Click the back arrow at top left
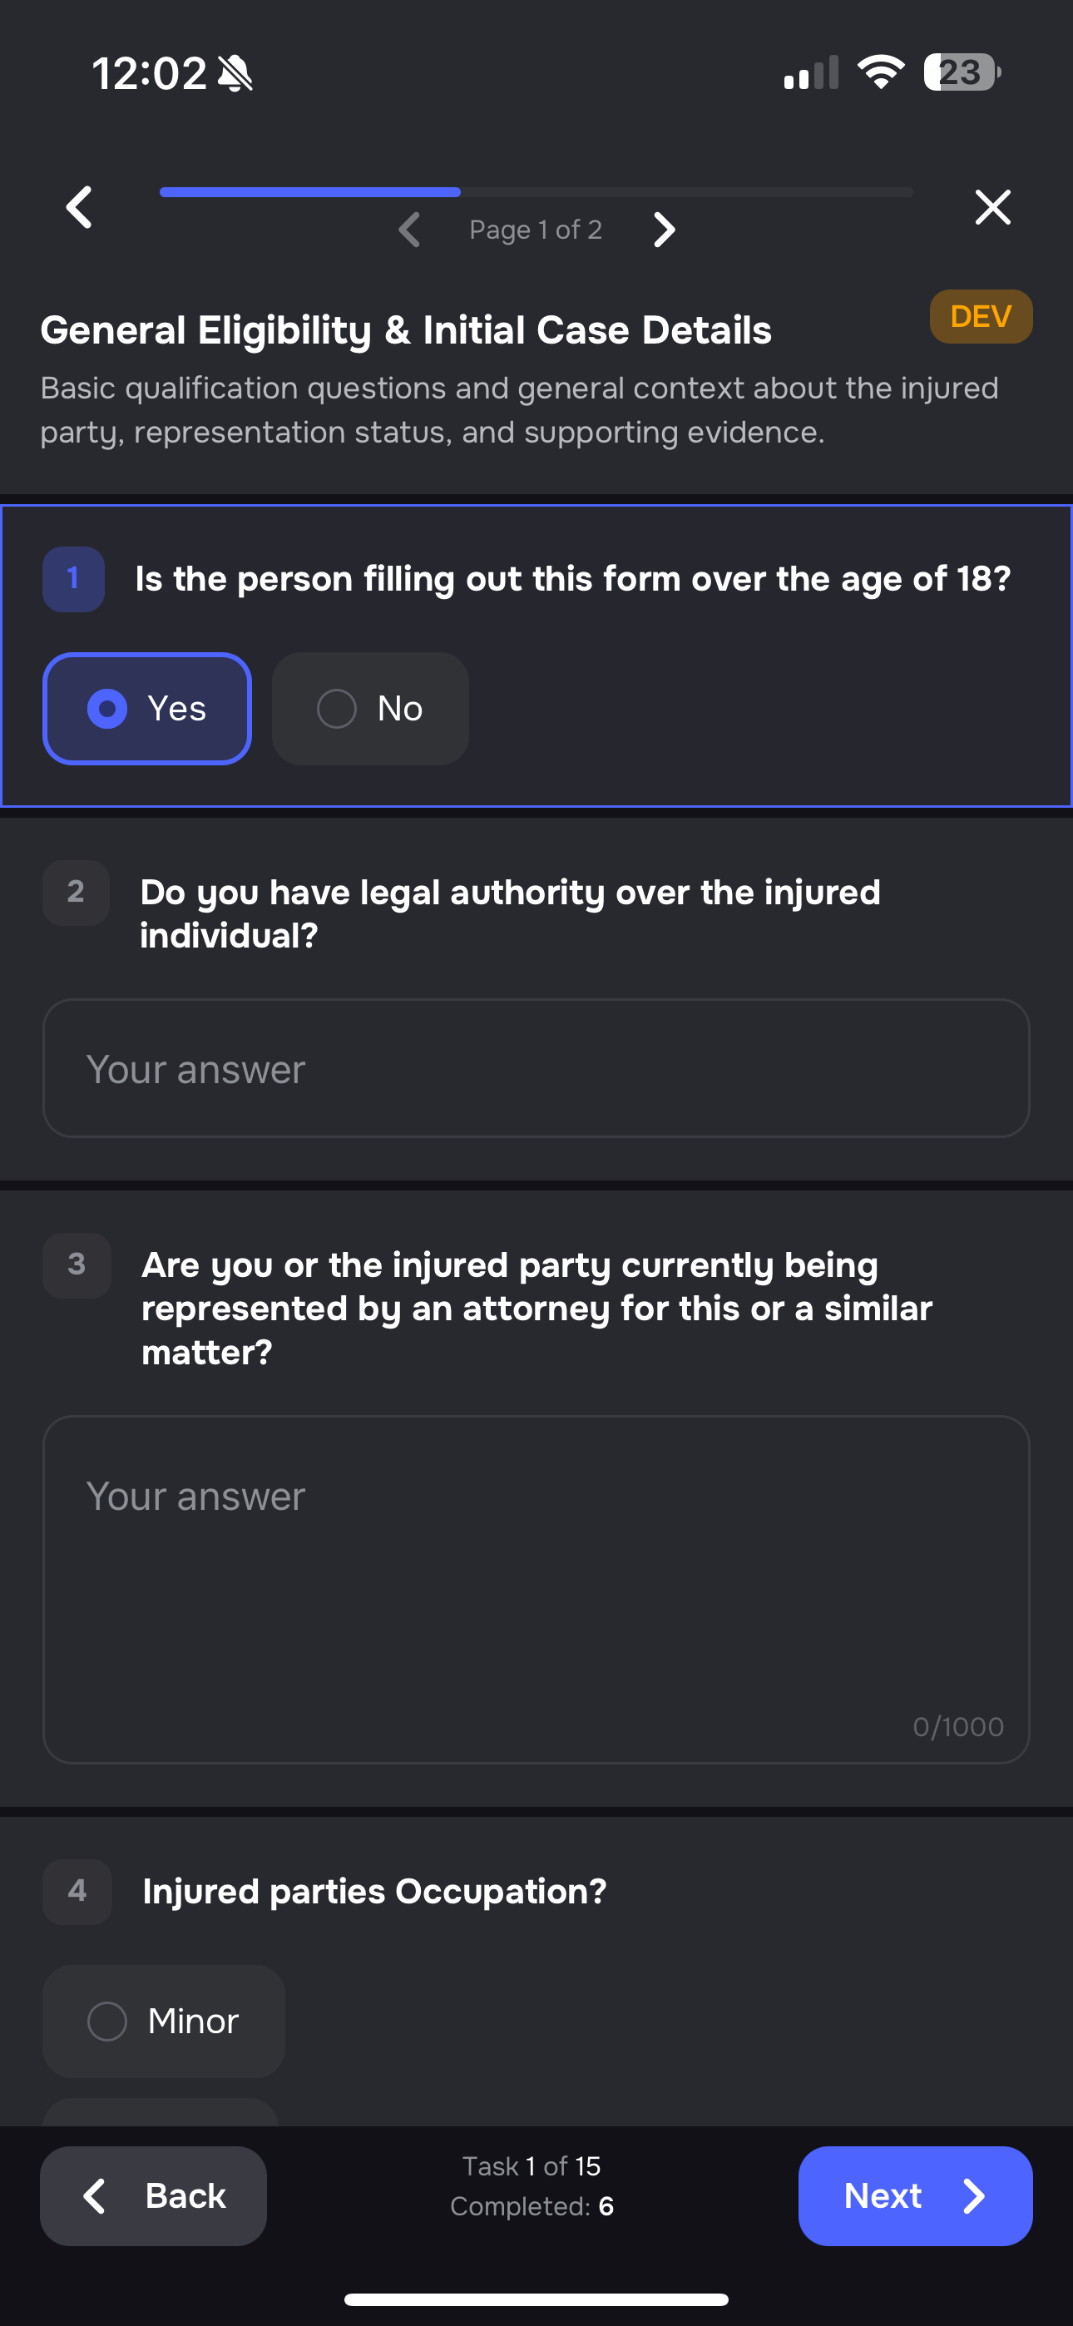 tap(78, 207)
